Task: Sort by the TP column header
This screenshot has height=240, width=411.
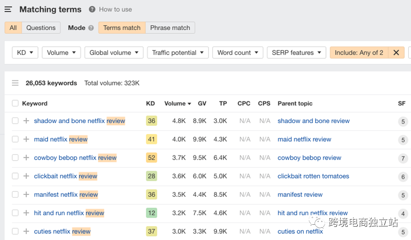Action: pyautogui.click(x=223, y=103)
